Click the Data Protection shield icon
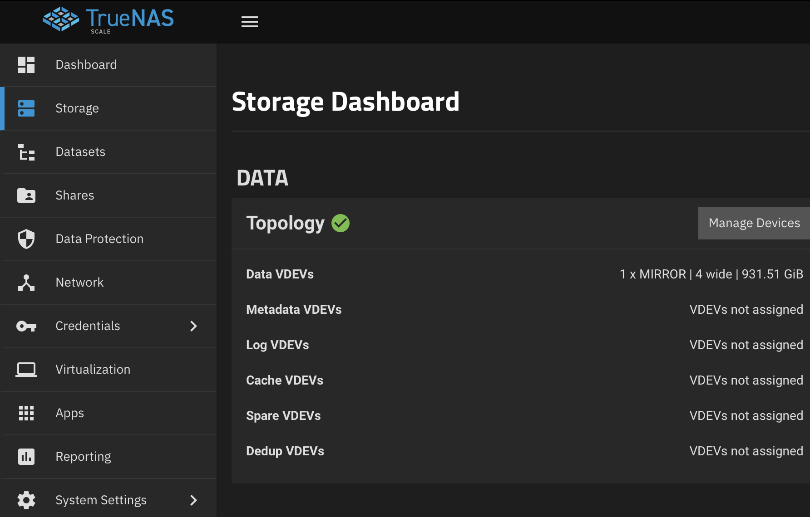 click(x=26, y=239)
